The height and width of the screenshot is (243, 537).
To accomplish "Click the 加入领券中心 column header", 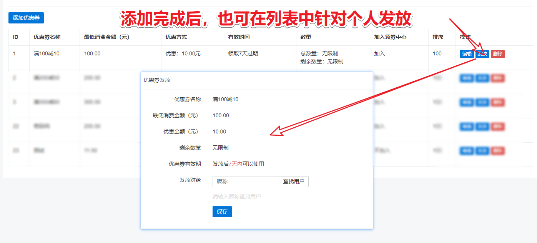I will pyautogui.click(x=390, y=37).
